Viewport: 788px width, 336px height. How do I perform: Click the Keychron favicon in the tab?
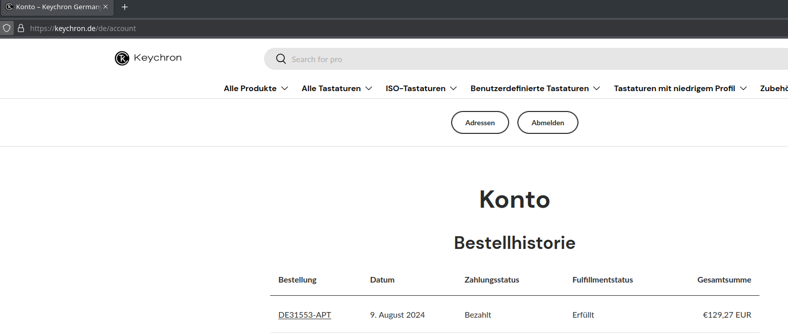[9, 7]
